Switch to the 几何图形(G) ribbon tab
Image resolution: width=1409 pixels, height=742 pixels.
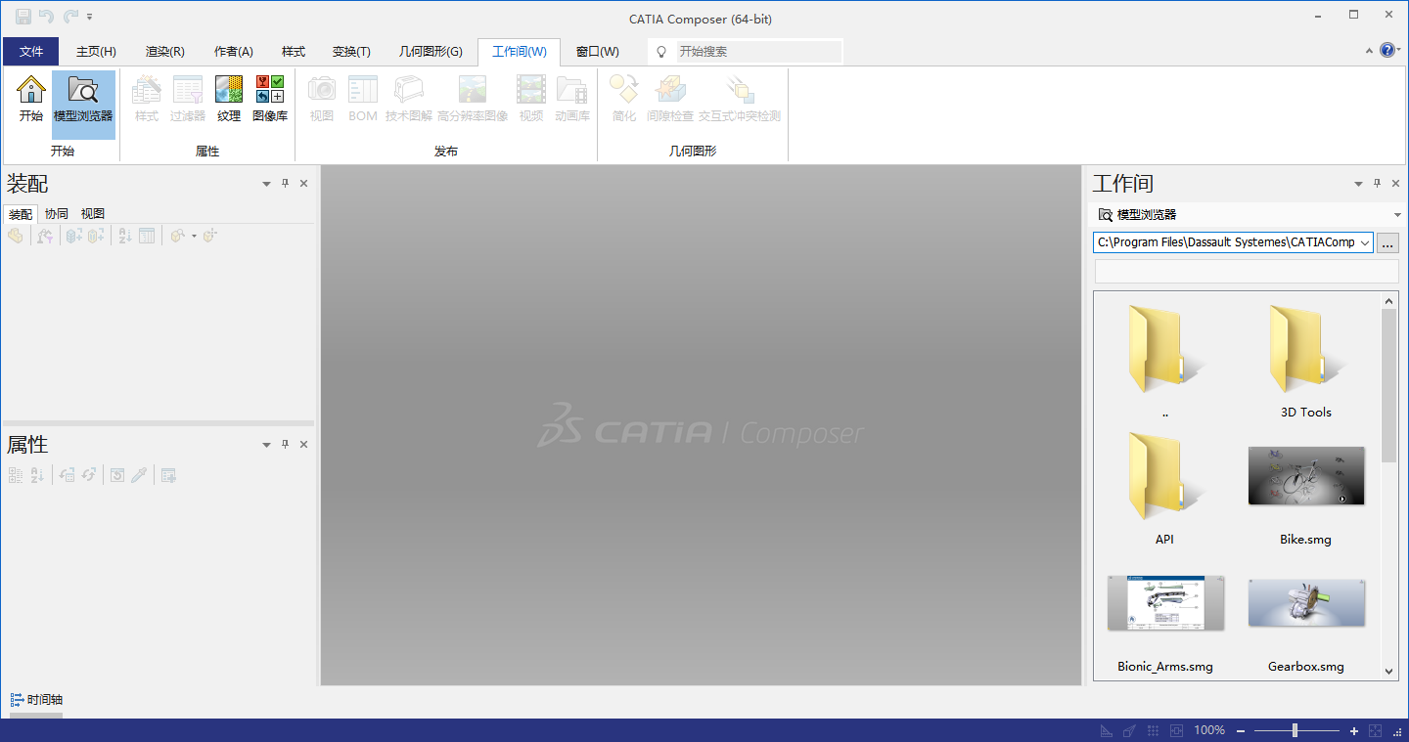431,52
